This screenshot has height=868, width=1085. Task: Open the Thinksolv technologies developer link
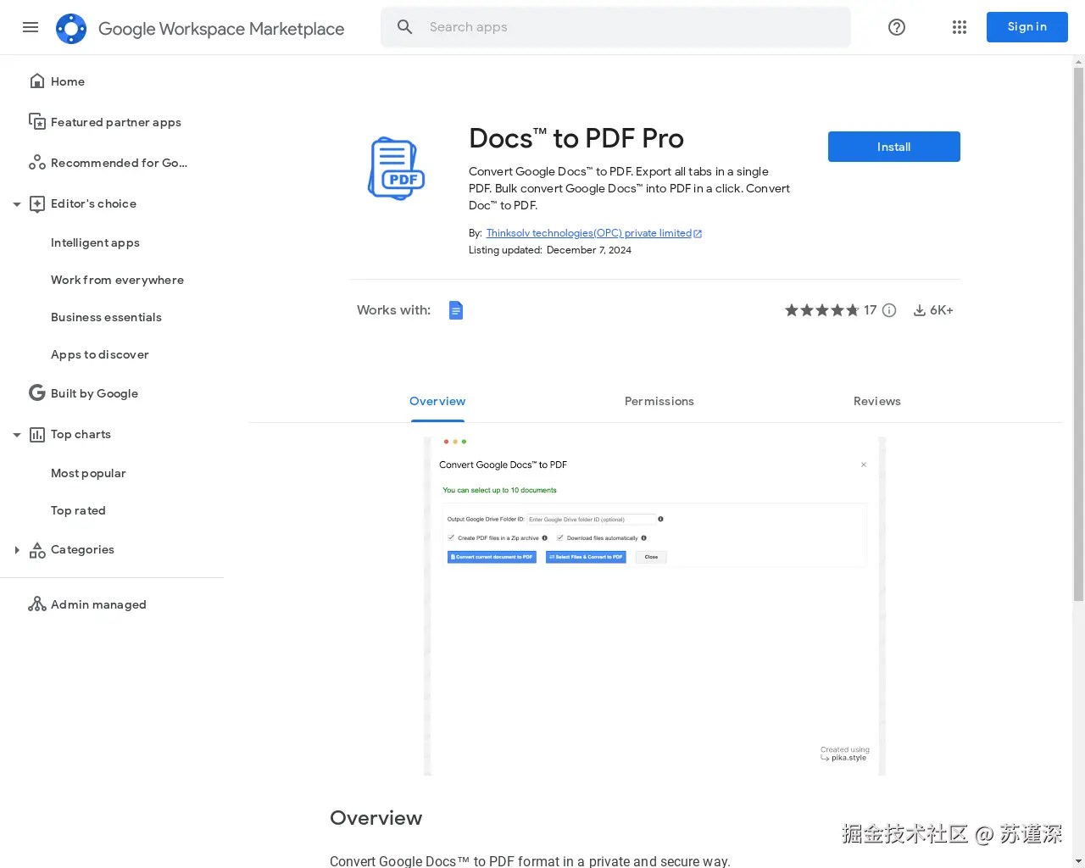[588, 233]
